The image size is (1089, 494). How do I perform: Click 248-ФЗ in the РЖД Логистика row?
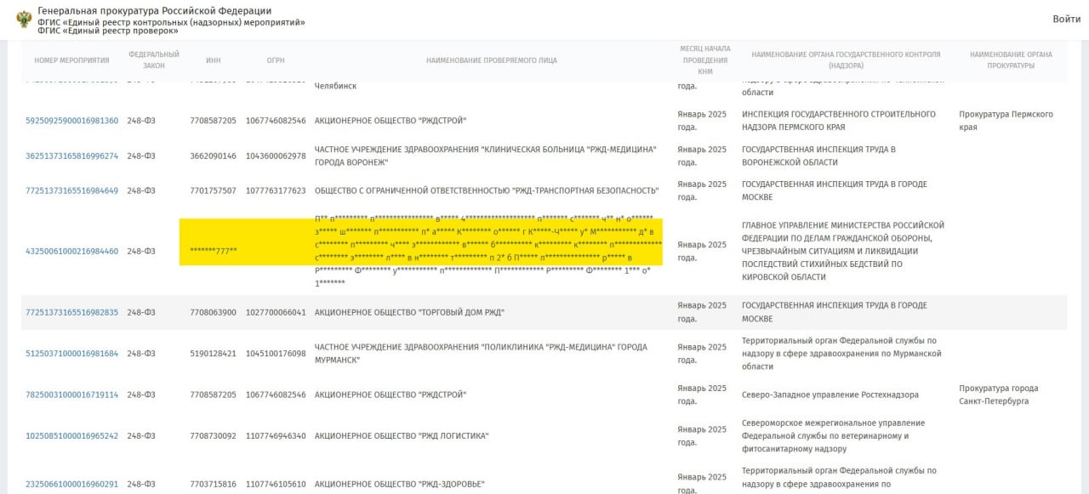pyautogui.click(x=141, y=436)
